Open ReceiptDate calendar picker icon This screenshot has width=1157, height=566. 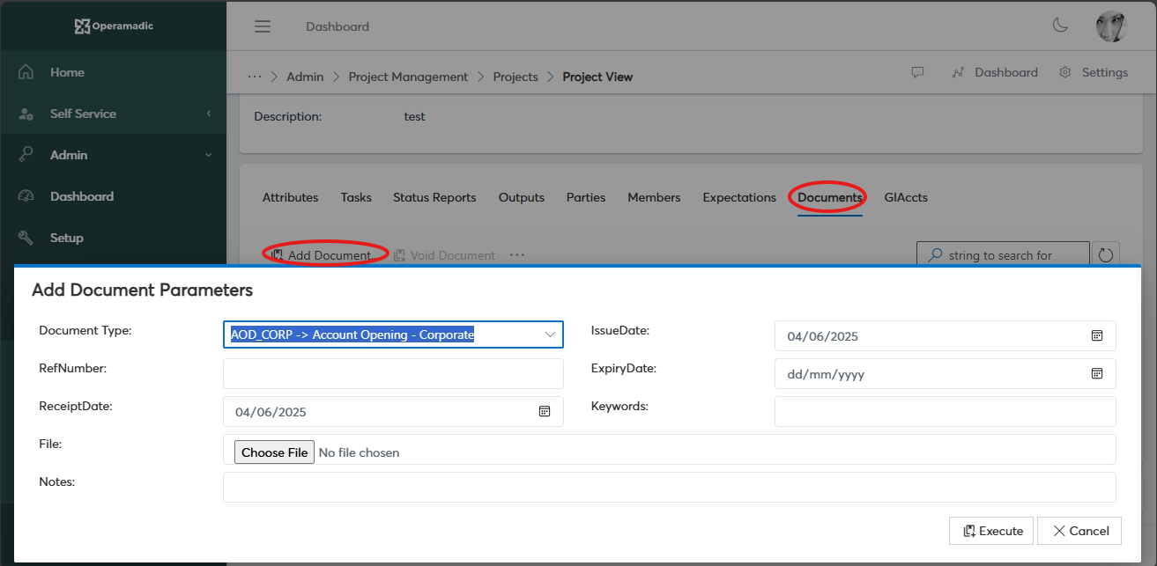[545, 411]
